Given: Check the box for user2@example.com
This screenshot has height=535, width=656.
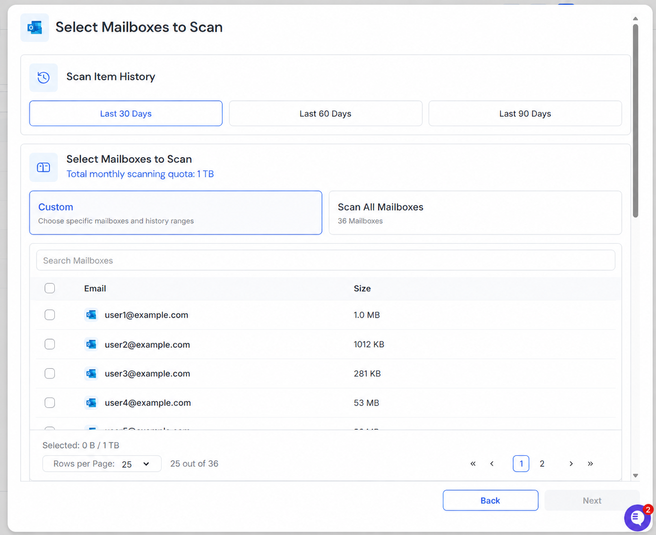Looking at the screenshot, I should tap(50, 344).
